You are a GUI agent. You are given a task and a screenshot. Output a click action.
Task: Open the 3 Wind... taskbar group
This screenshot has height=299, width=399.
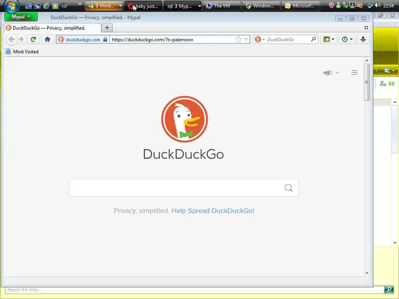coord(104,6)
